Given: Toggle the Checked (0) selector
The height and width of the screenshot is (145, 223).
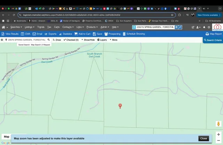Looking at the screenshot, I should [x=71, y=40].
